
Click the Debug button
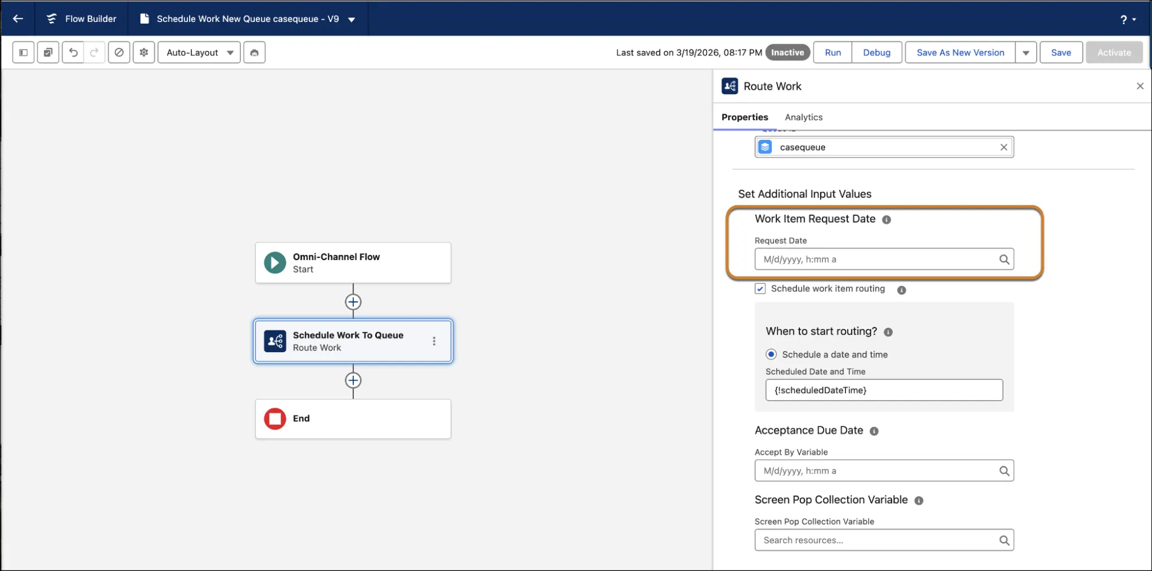[876, 52]
